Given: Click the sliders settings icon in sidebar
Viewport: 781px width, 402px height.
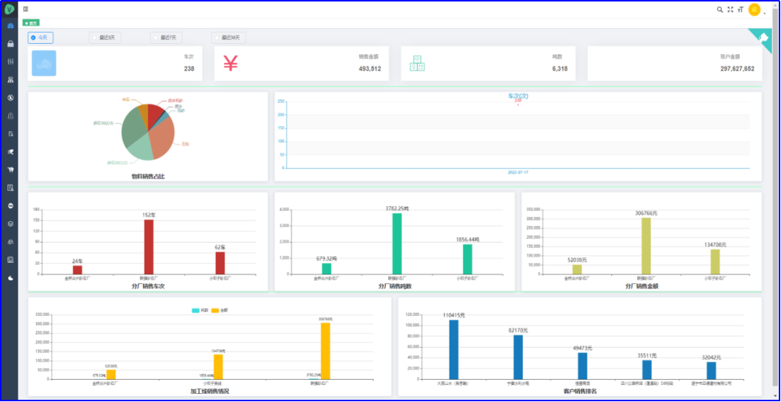Looking at the screenshot, I should [x=10, y=62].
